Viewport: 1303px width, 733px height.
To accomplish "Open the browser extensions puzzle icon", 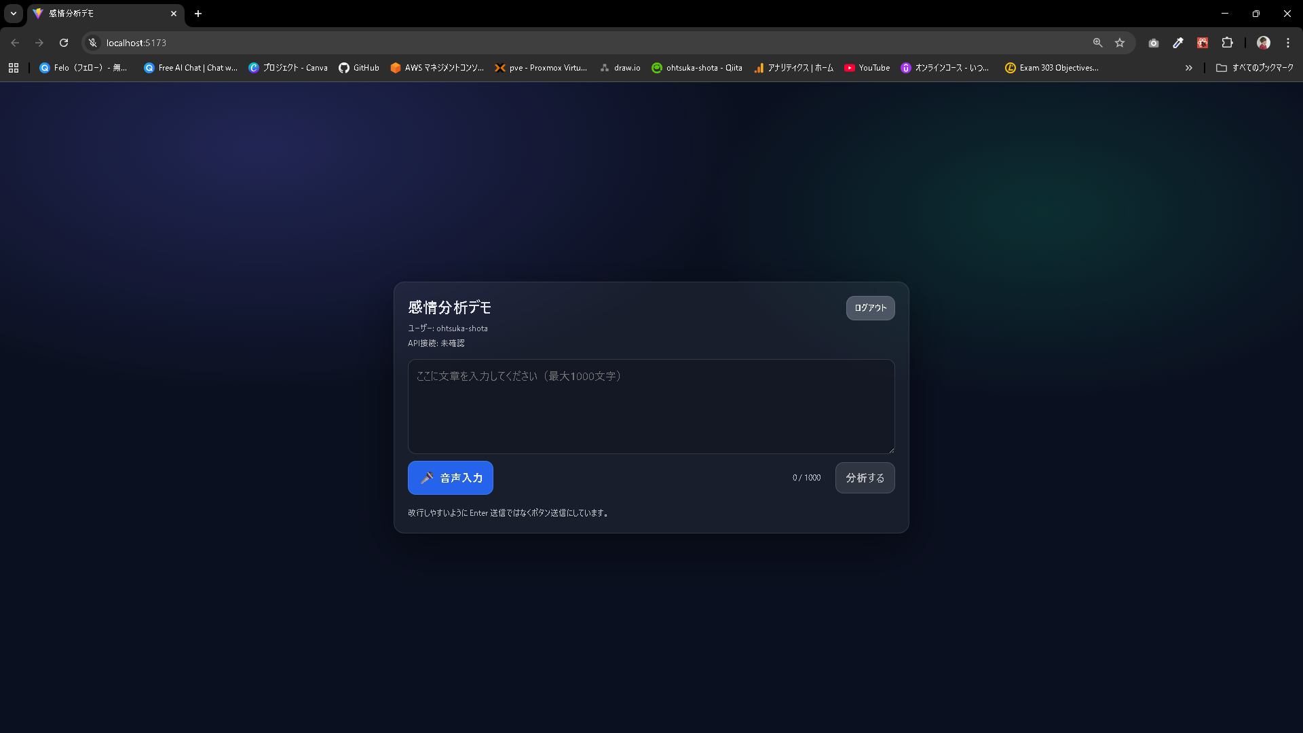I will [1227, 43].
